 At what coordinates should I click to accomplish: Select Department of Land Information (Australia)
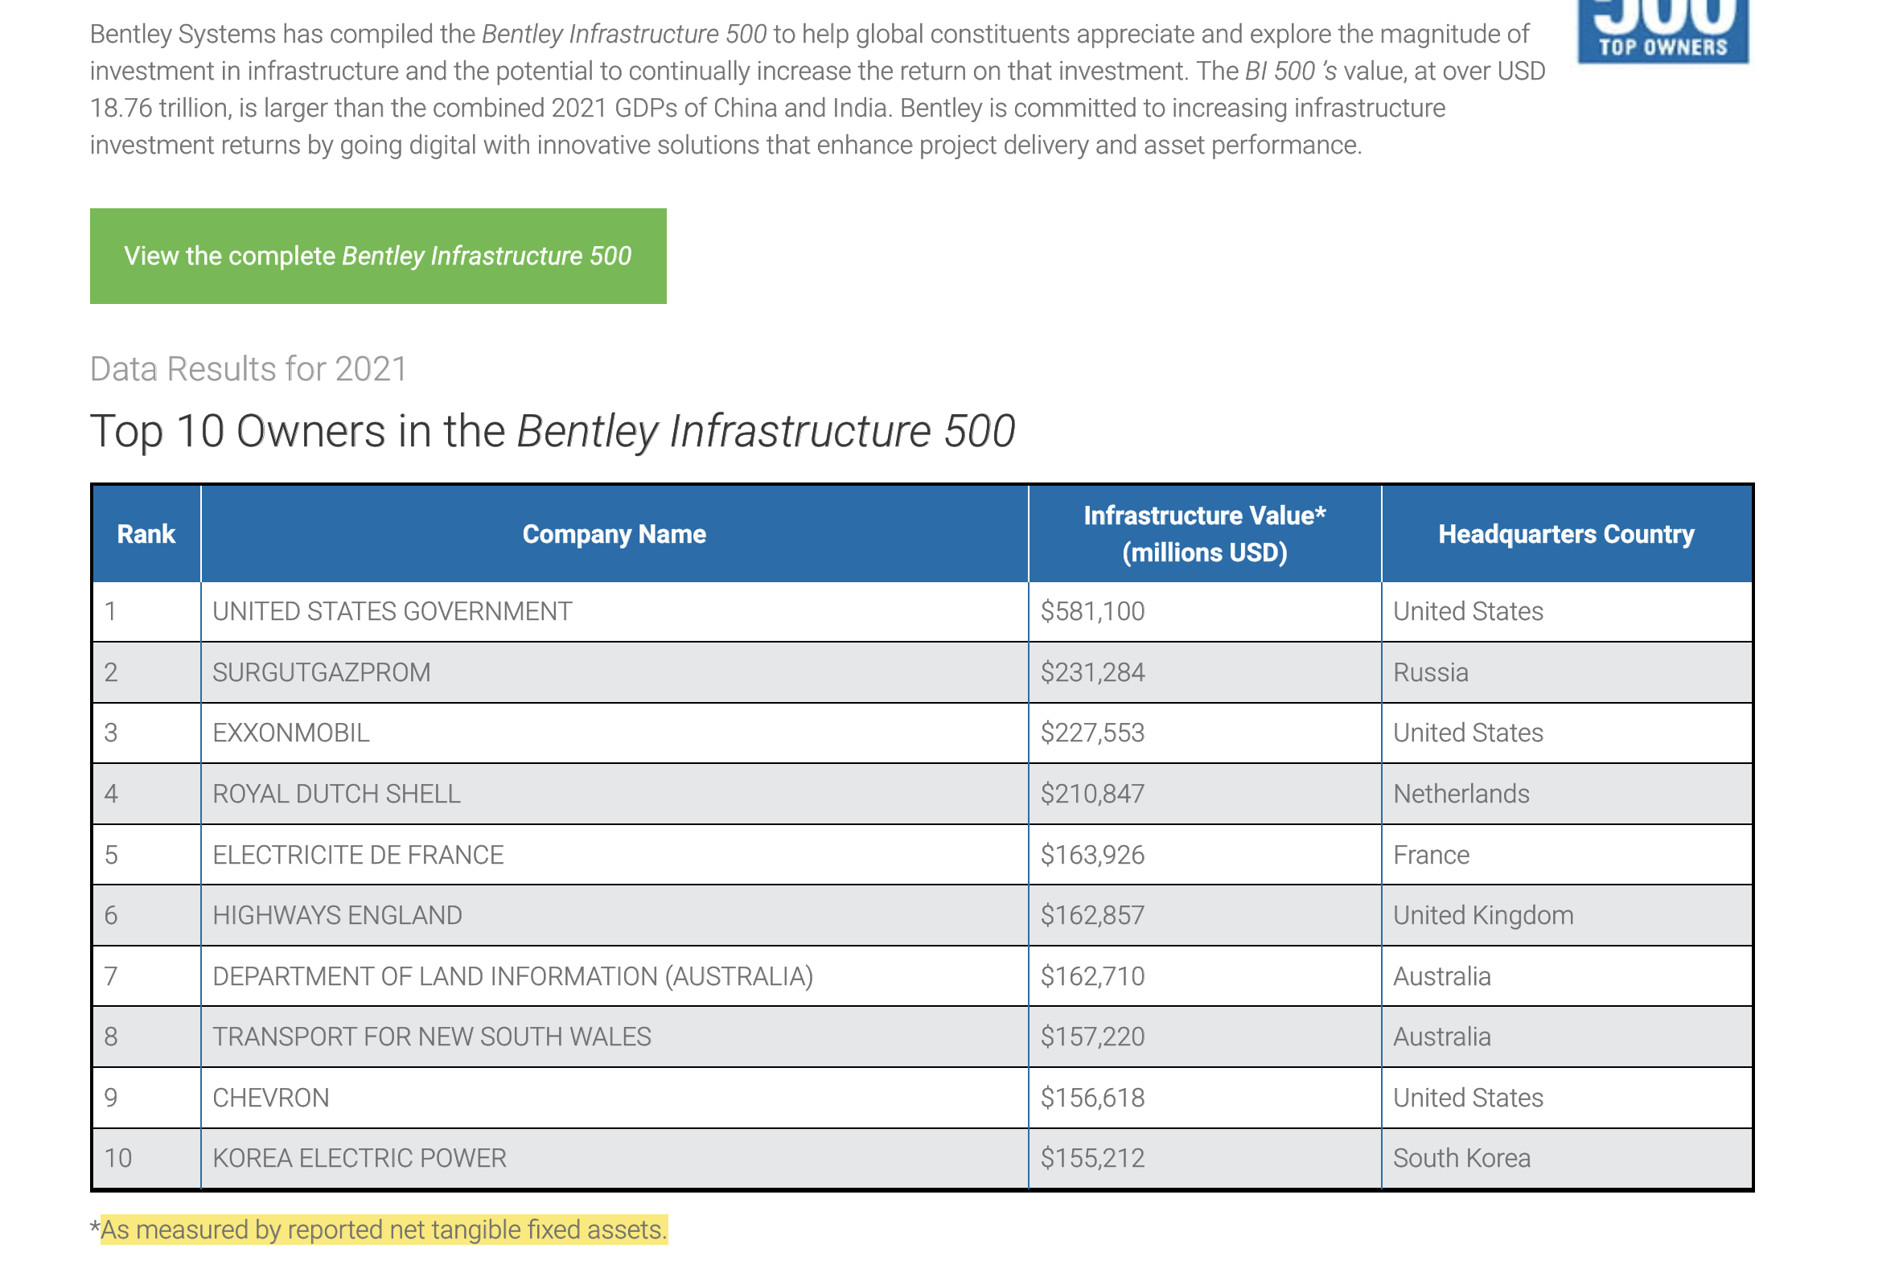[512, 976]
